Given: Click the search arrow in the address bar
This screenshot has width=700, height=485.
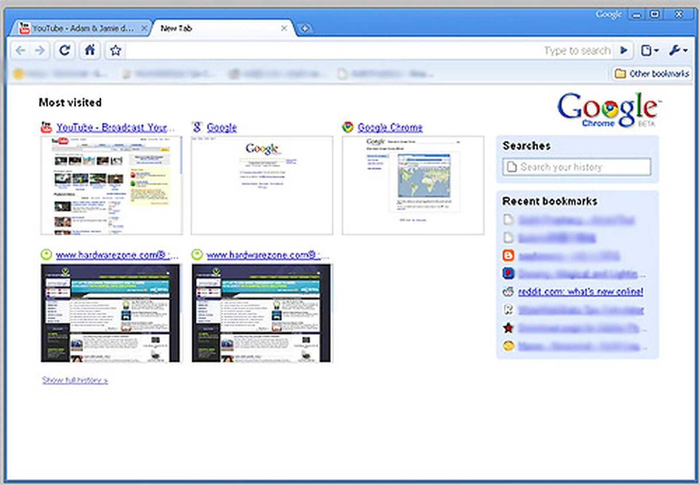Looking at the screenshot, I should [624, 50].
